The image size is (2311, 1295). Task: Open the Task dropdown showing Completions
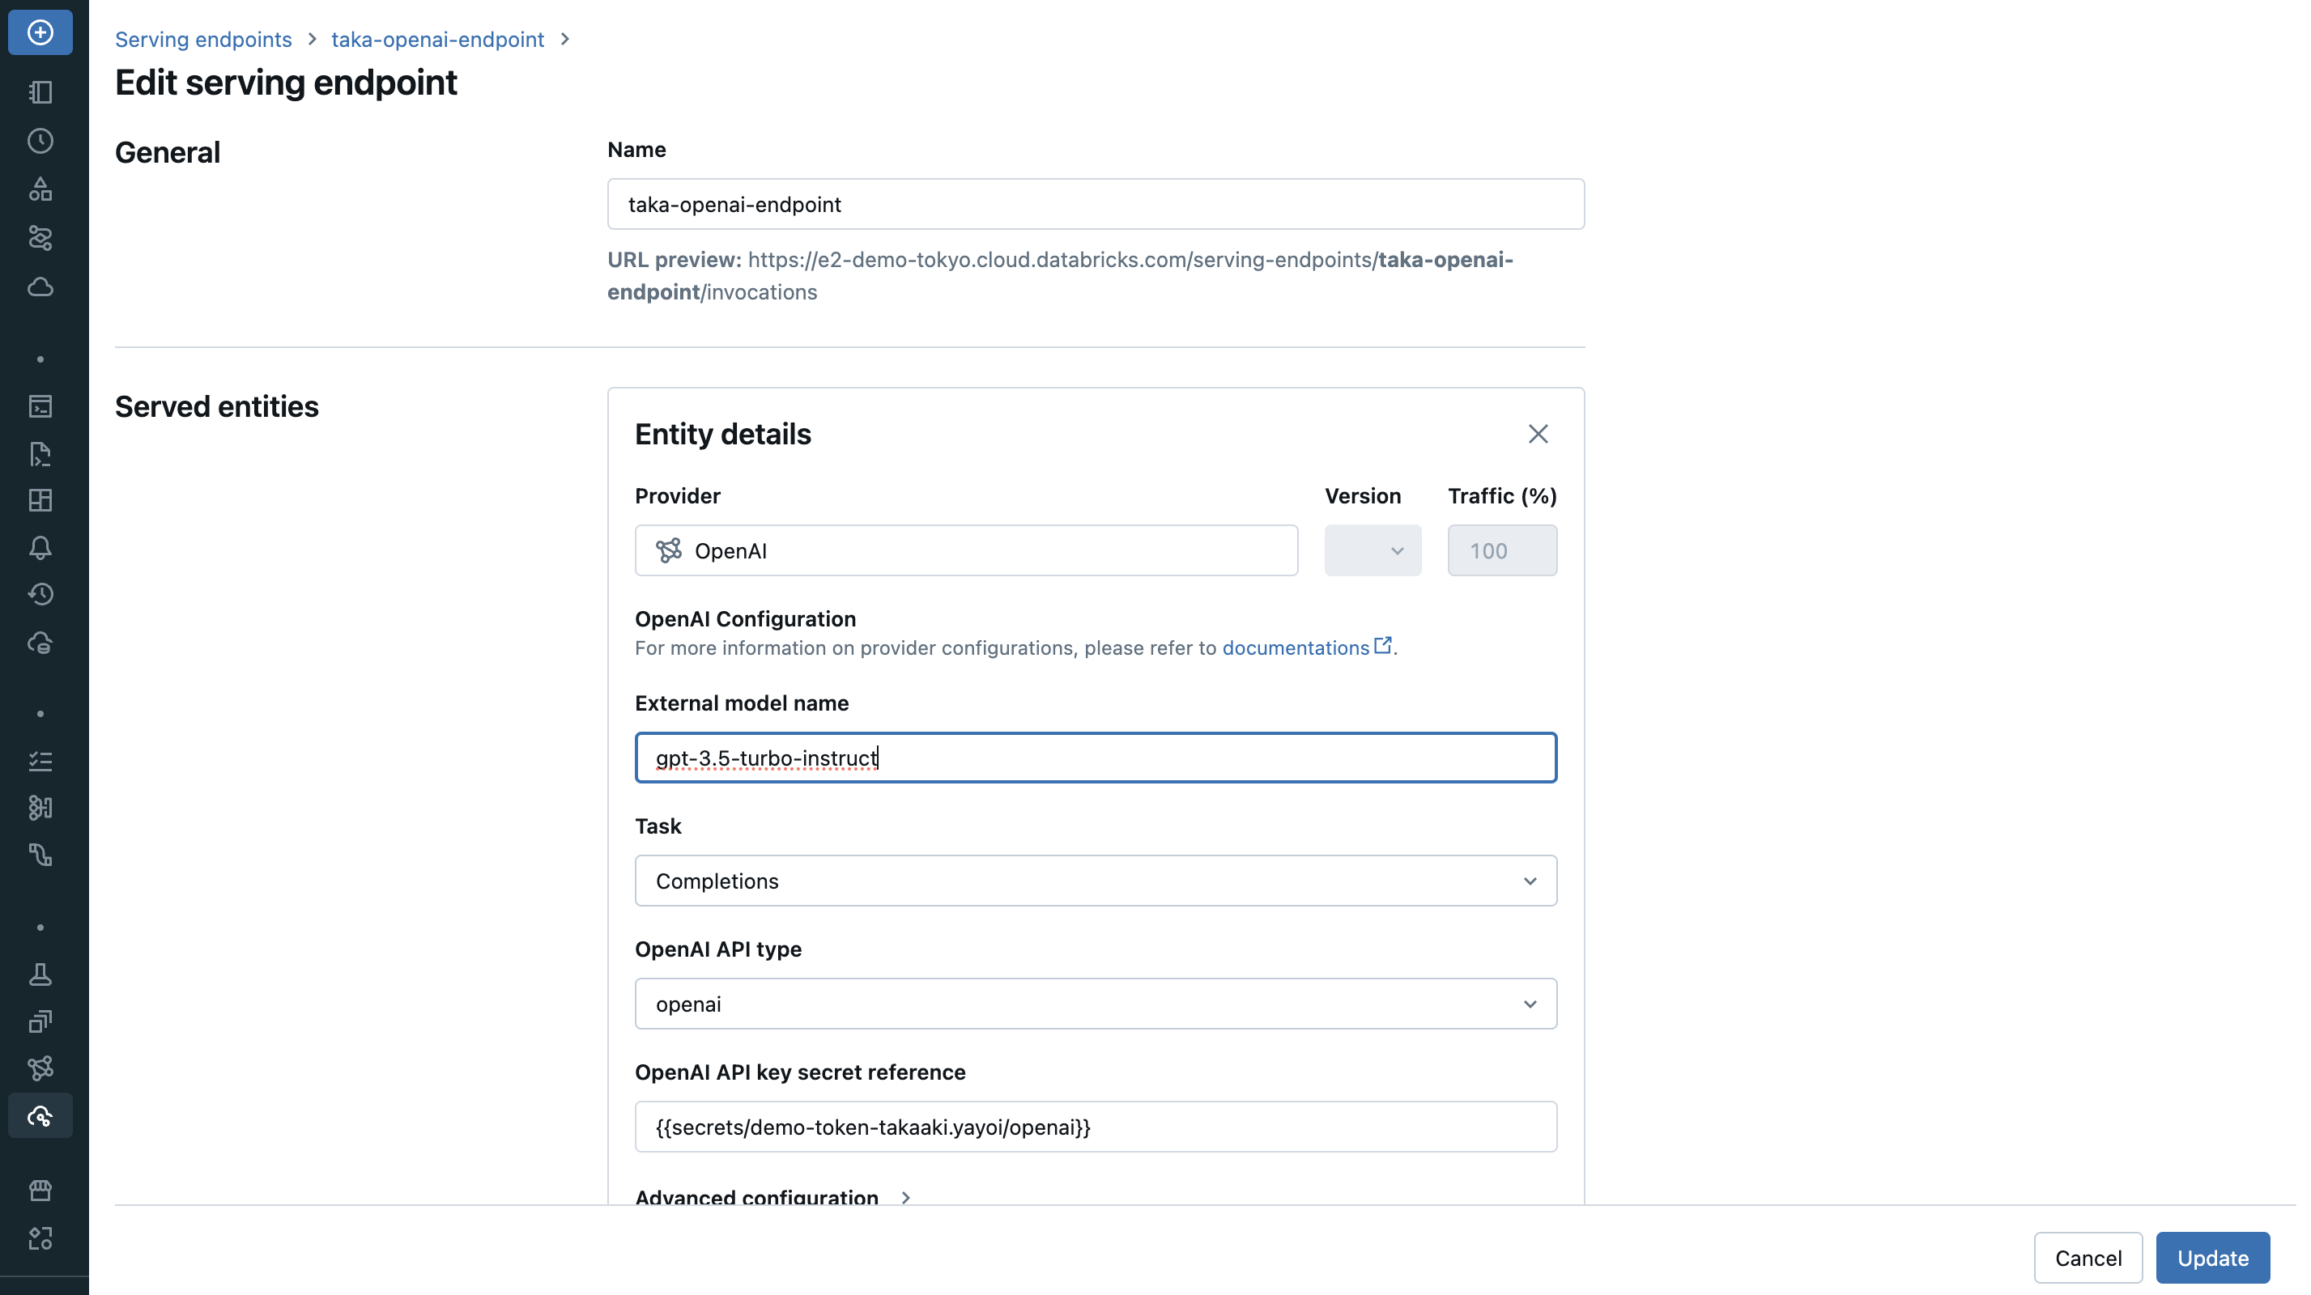point(1096,881)
